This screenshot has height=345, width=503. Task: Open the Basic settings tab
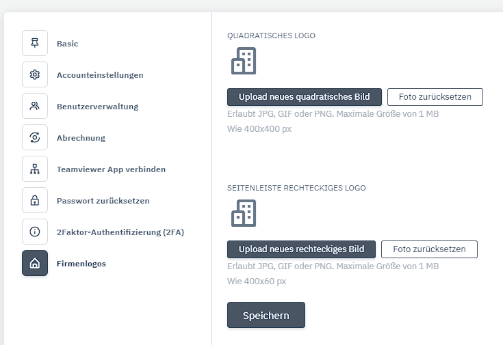pos(67,44)
